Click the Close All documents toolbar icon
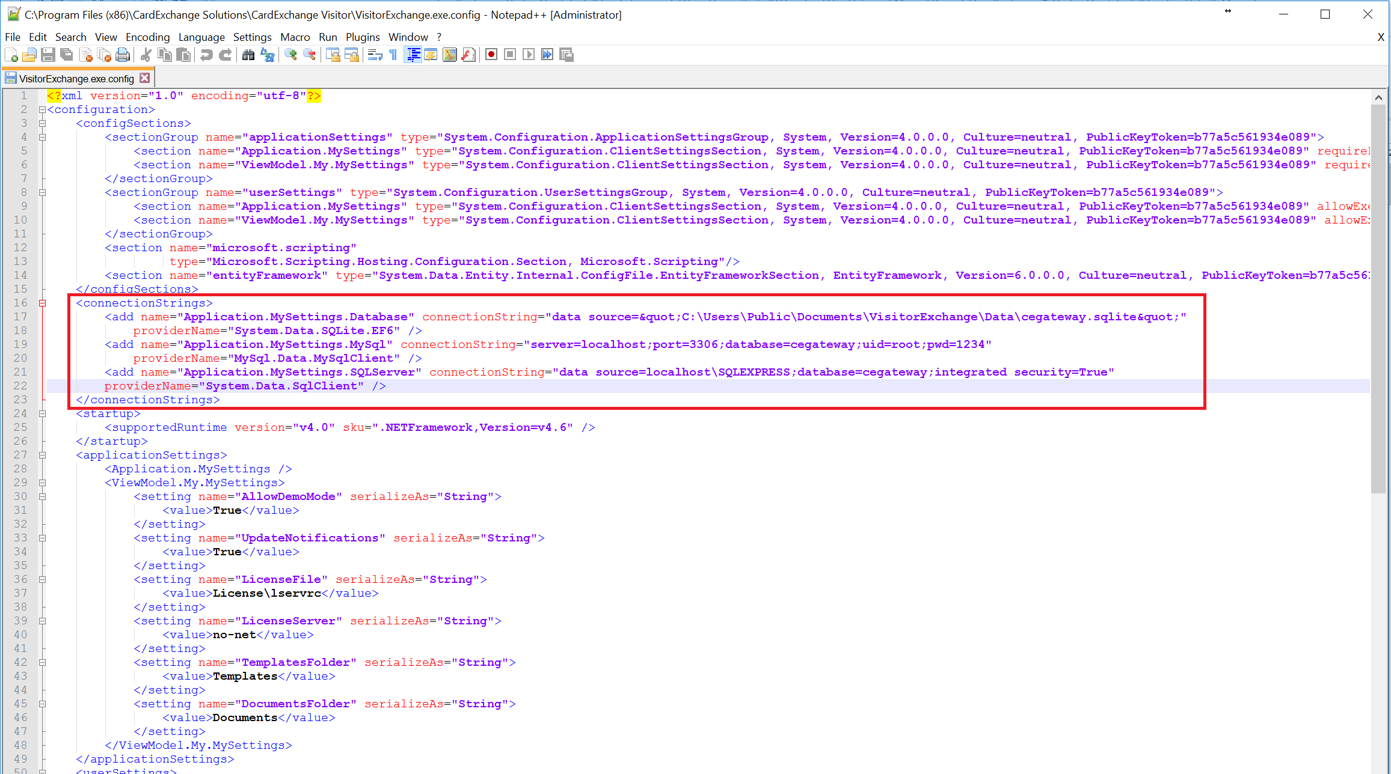 tap(104, 55)
